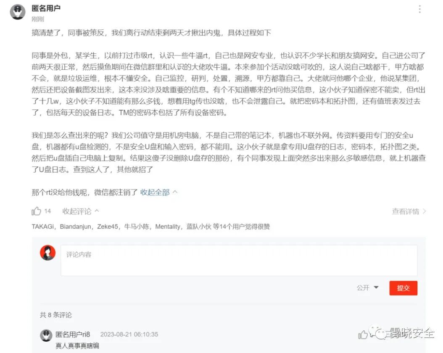Open user Mentality from the likers list
The image size is (443, 353).
point(168,227)
